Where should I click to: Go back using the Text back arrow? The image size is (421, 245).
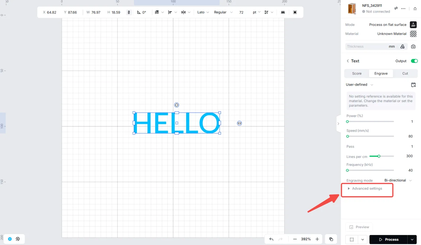tap(348, 61)
